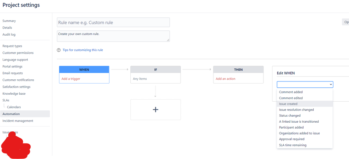Click the plus icon to add a branch
The width and height of the screenshot is (349, 159).
(x=155, y=110)
